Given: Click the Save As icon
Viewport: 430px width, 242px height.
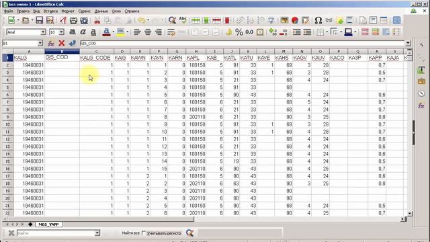Looking at the screenshot, I should coord(50,20).
